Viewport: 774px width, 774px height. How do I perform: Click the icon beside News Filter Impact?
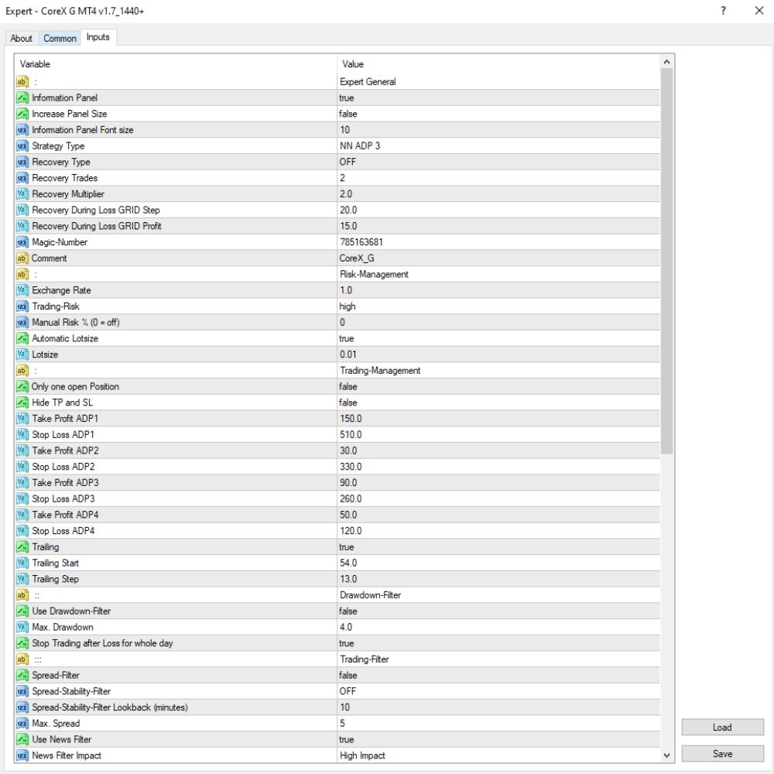[22, 755]
